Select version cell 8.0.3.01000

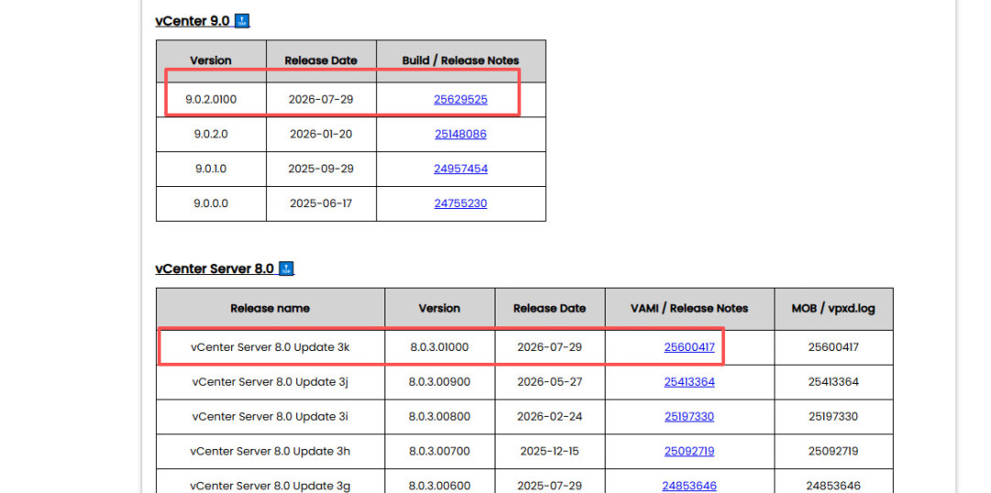440,346
